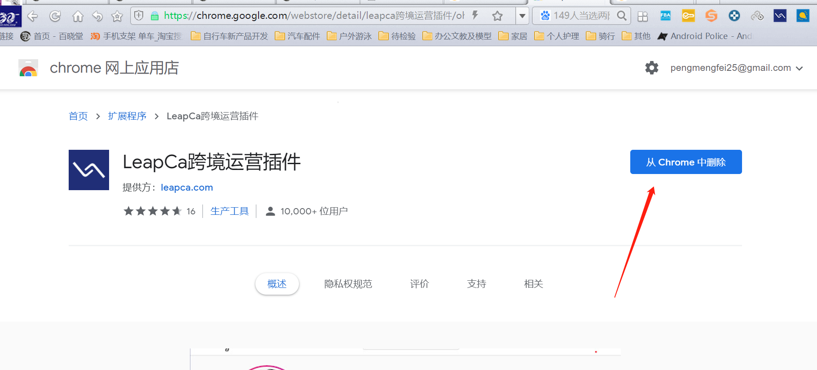
Task: Reload the page with refresh icon
Action: click(x=55, y=17)
